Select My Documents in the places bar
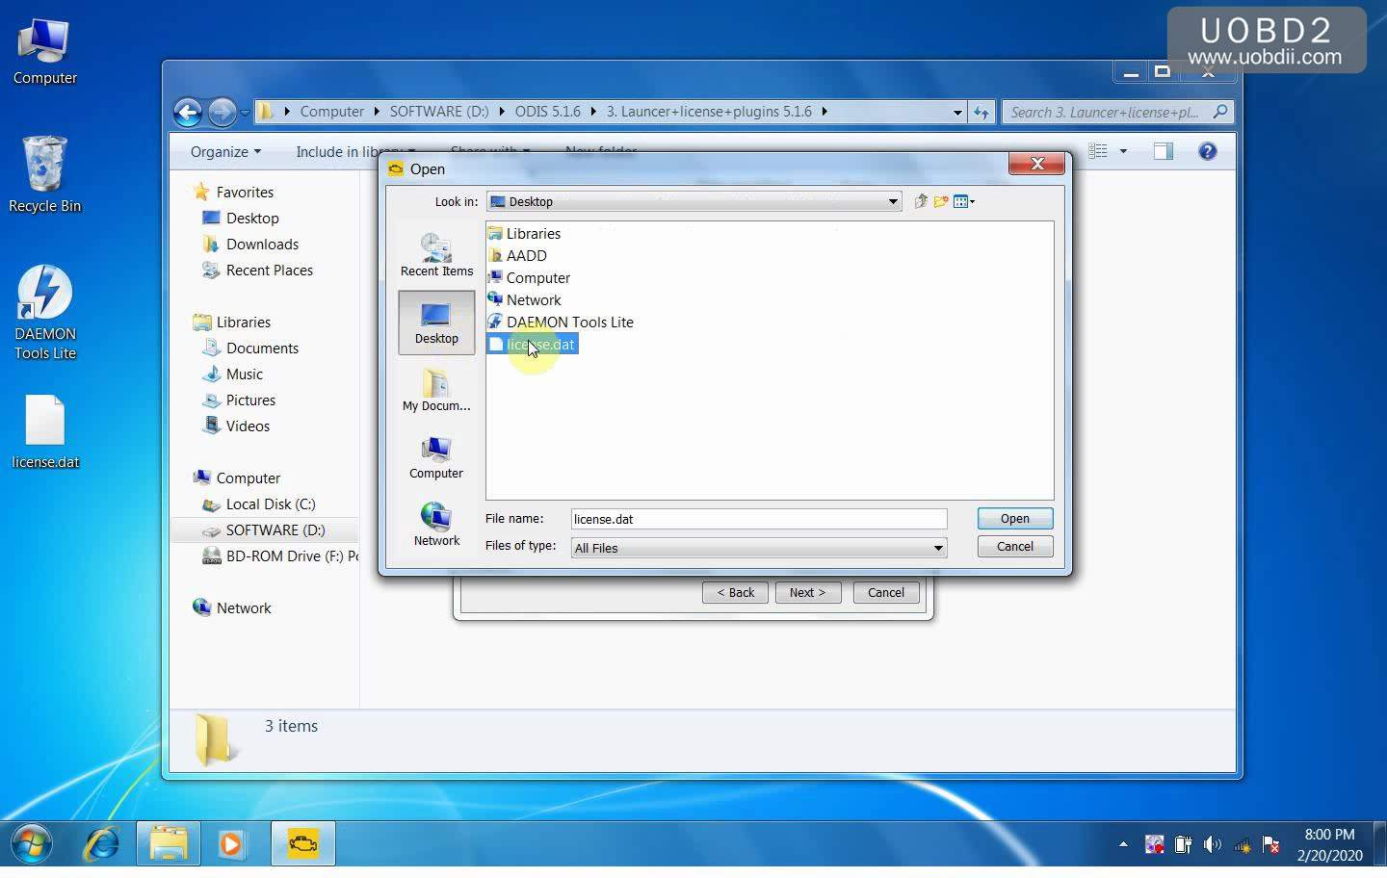Screen dimensions: 1387x878 click(436, 390)
